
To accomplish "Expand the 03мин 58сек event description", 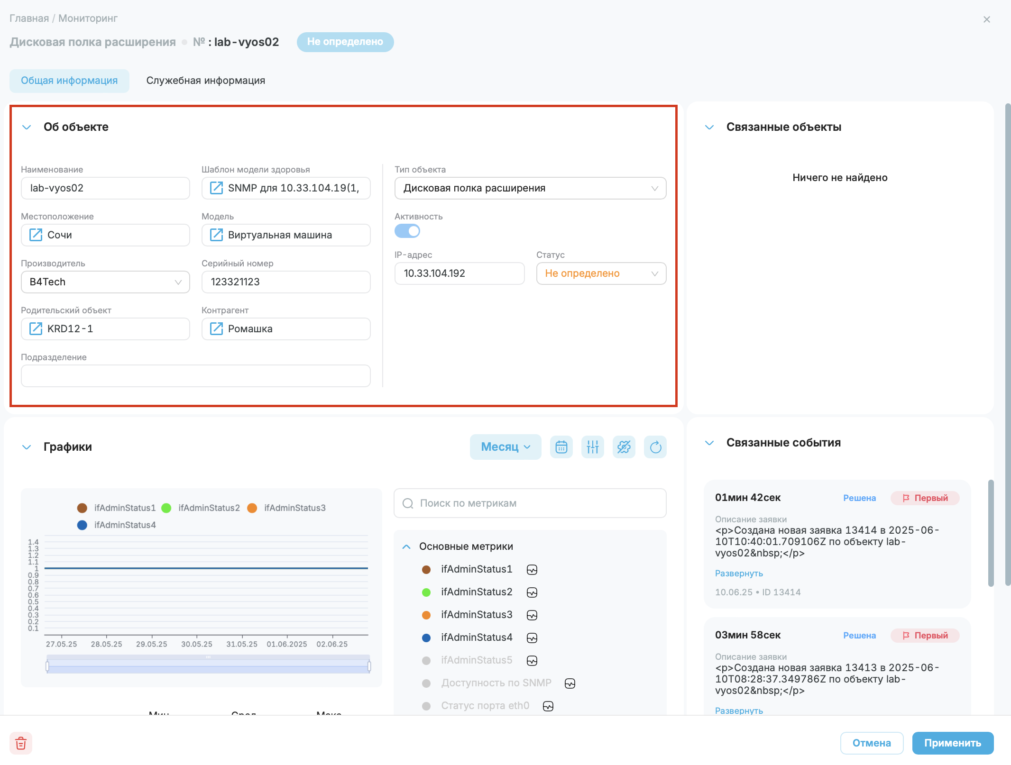I will point(739,710).
